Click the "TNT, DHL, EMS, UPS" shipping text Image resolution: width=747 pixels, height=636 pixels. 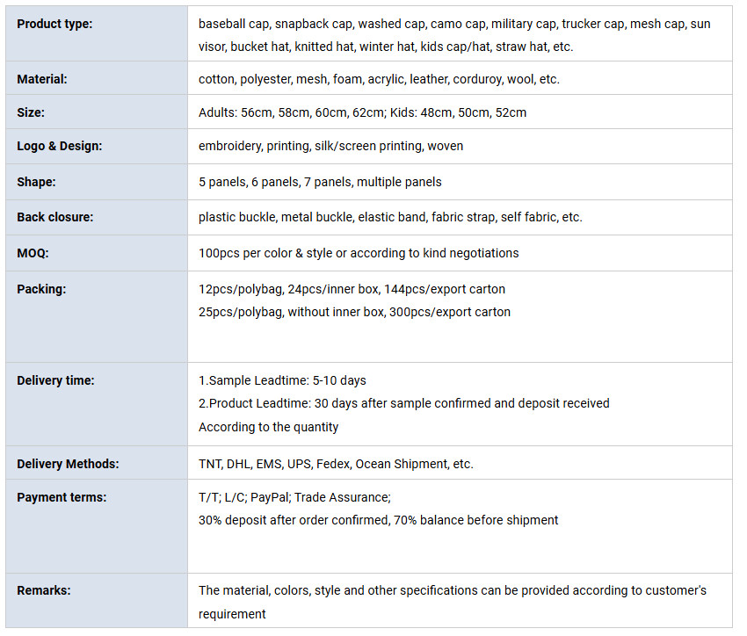(336, 464)
